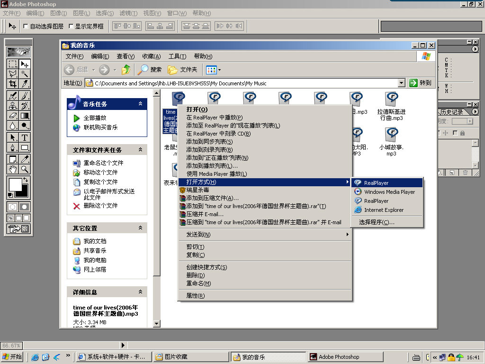Click the new layer icon in palette
Screen dimensions: 485x364
[452, 173]
